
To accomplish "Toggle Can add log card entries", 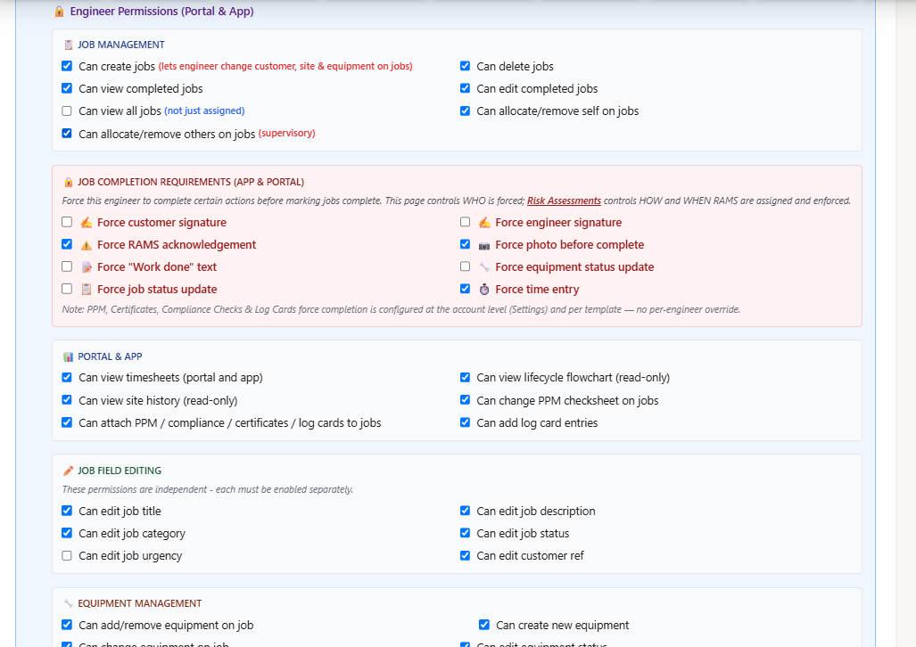I will (x=465, y=422).
